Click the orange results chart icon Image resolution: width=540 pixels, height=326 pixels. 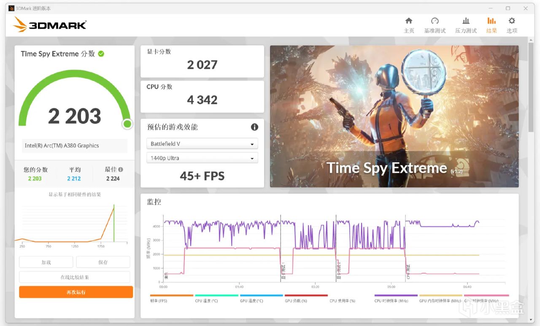[x=491, y=21]
